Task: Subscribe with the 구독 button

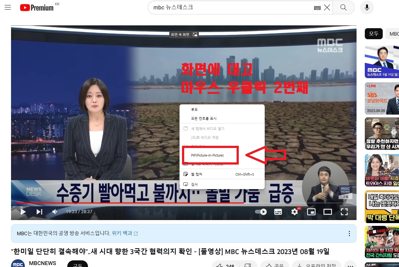Action: click(x=77, y=264)
